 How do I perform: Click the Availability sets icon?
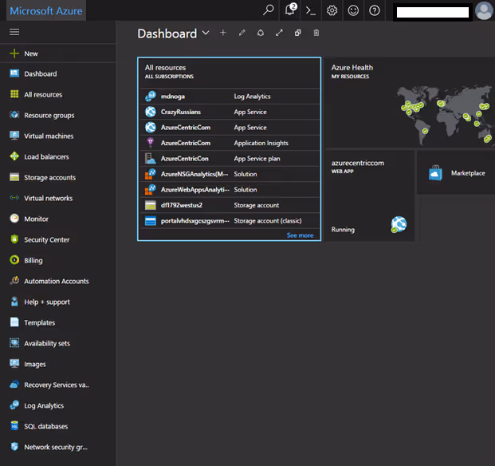14,343
